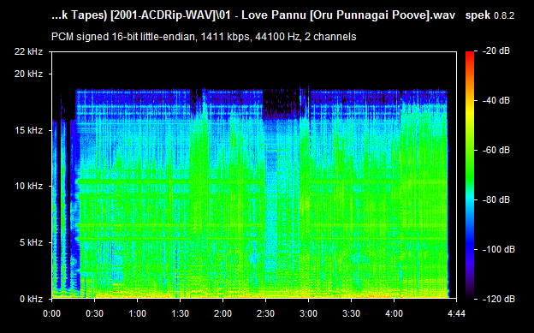
Task: Click the '4:44' end time label
Action: (456, 313)
